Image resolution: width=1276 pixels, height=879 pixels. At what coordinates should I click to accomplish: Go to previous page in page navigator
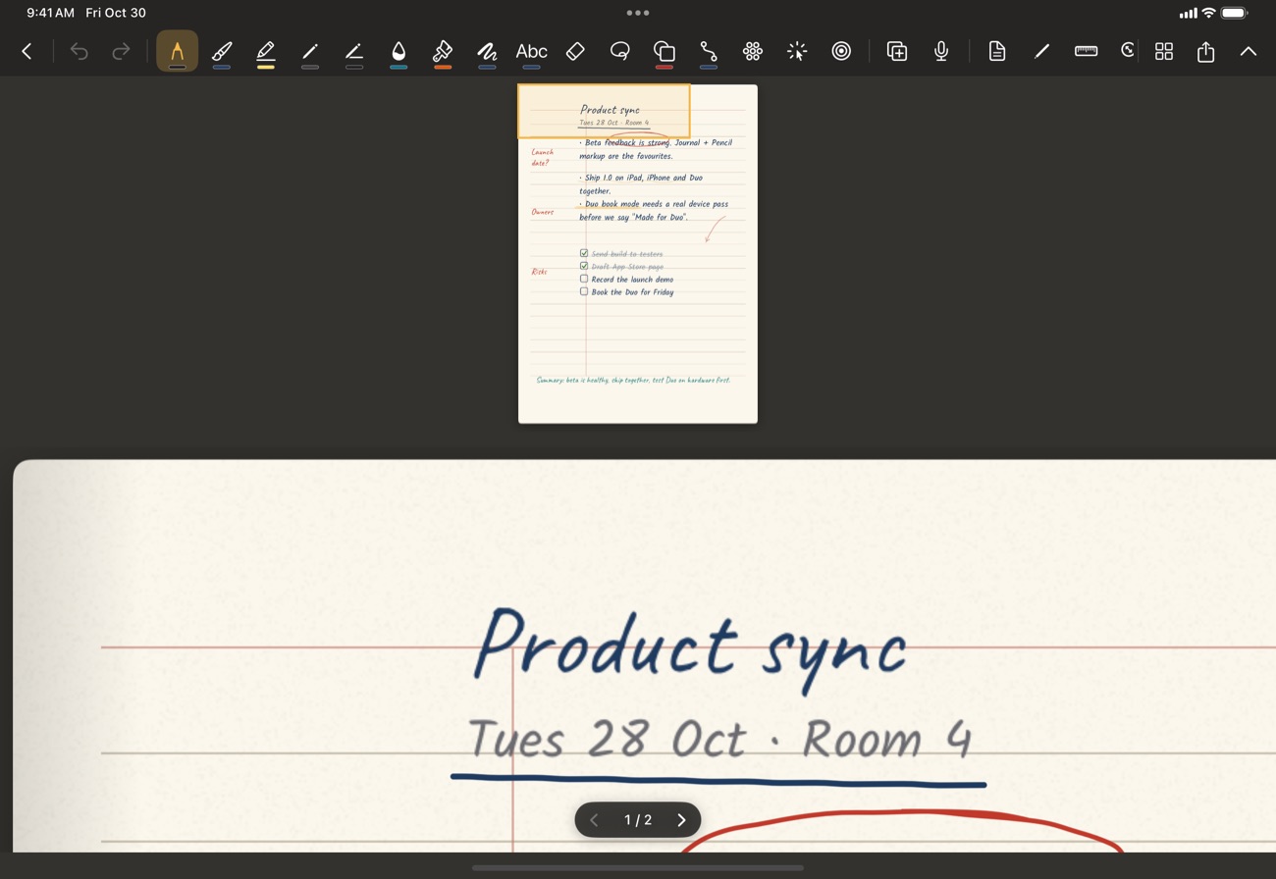click(594, 820)
